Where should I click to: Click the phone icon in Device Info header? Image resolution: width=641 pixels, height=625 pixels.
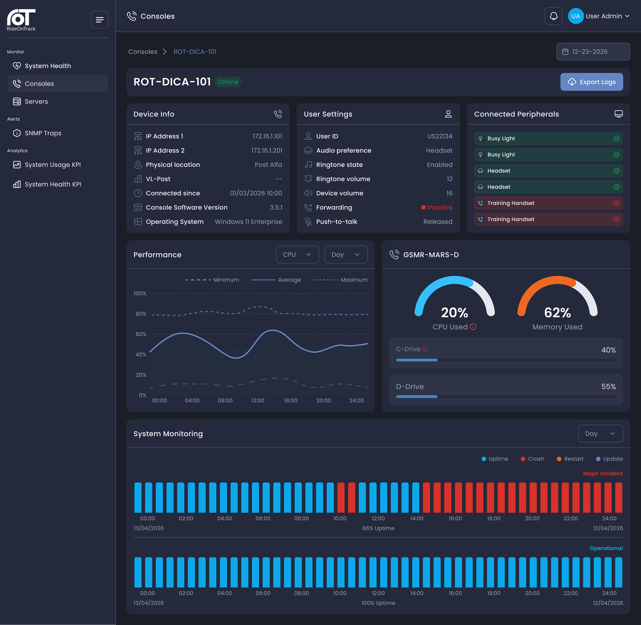(x=278, y=114)
